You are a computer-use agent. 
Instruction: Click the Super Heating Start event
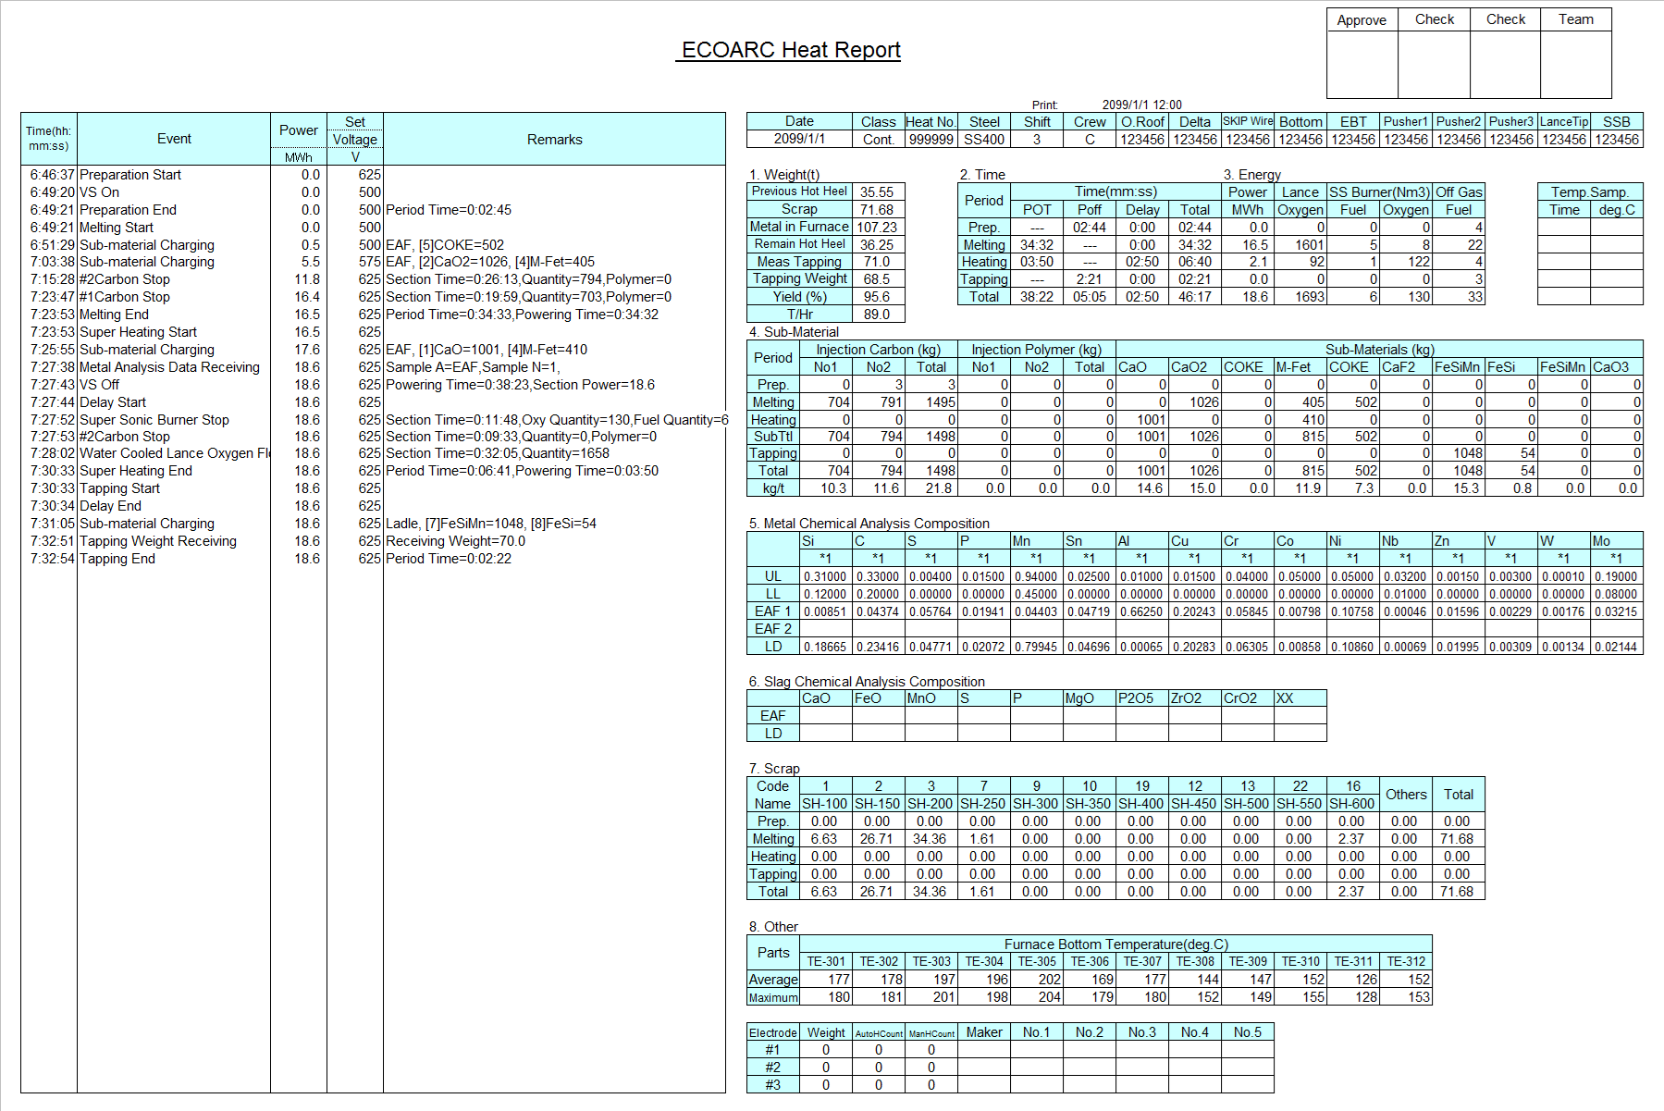[x=139, y=331]
